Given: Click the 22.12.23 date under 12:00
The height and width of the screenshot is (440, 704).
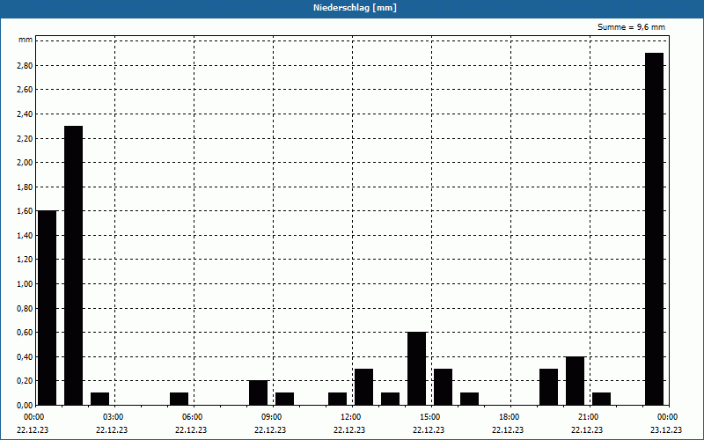Looking at the screenshot, I should click(x=348, y=429).
